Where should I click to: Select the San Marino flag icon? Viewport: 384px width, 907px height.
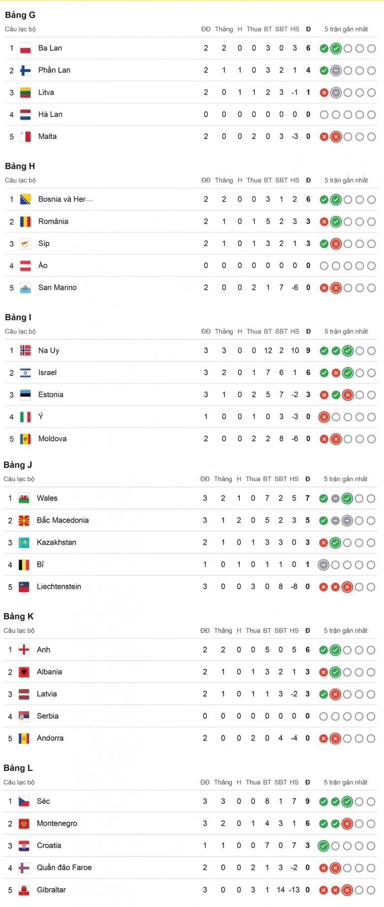coord(25,288)
